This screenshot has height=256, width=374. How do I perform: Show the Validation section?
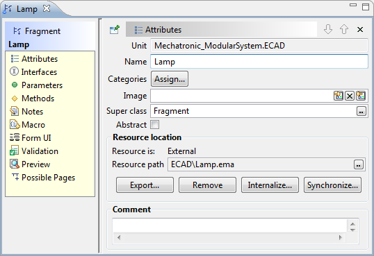pos(34,151)
